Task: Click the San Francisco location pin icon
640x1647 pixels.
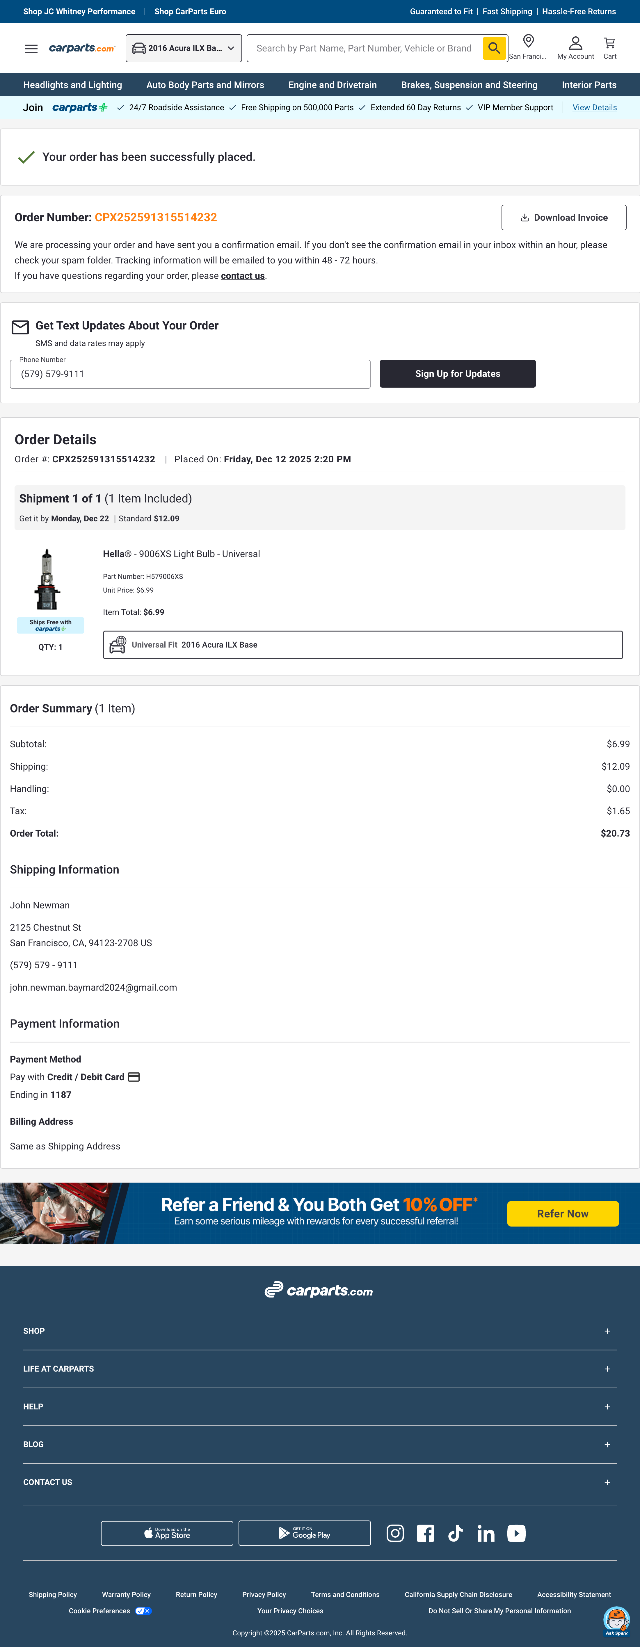Action: [528, 41]
